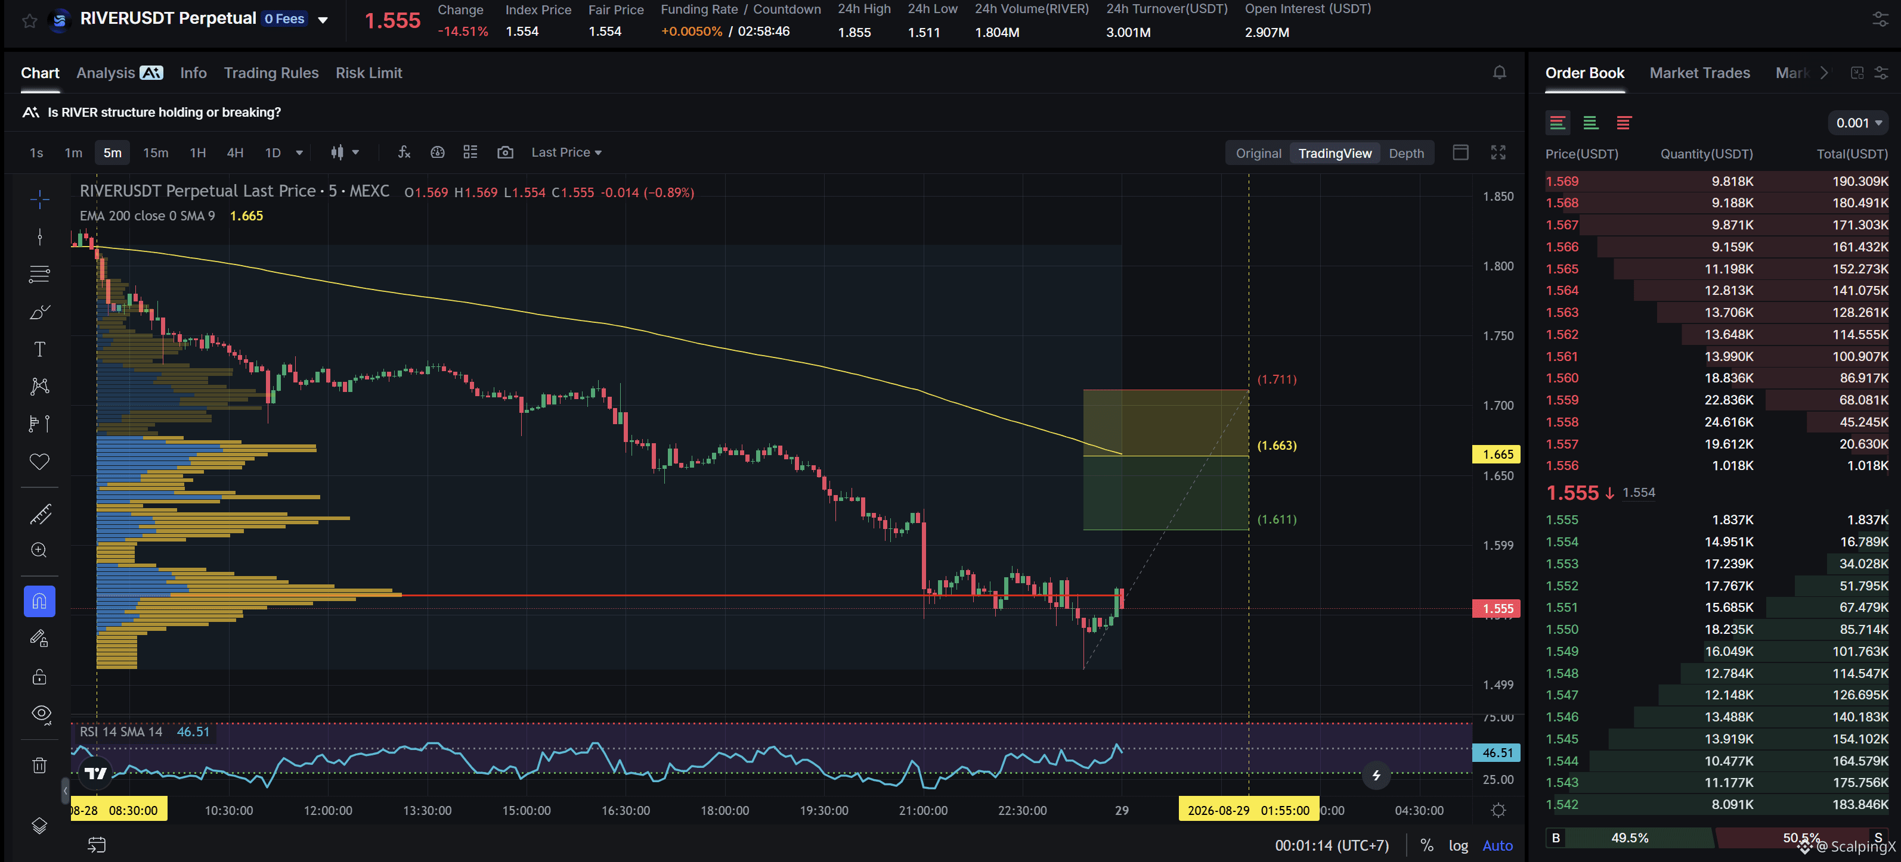This screenshot has height=862, width=1901.
Task: Click the 1.569 ask price row
Action: click(1717, 182)
